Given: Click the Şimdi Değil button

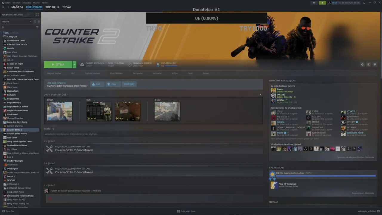Looking at the screenshot, I should point(129,84).
